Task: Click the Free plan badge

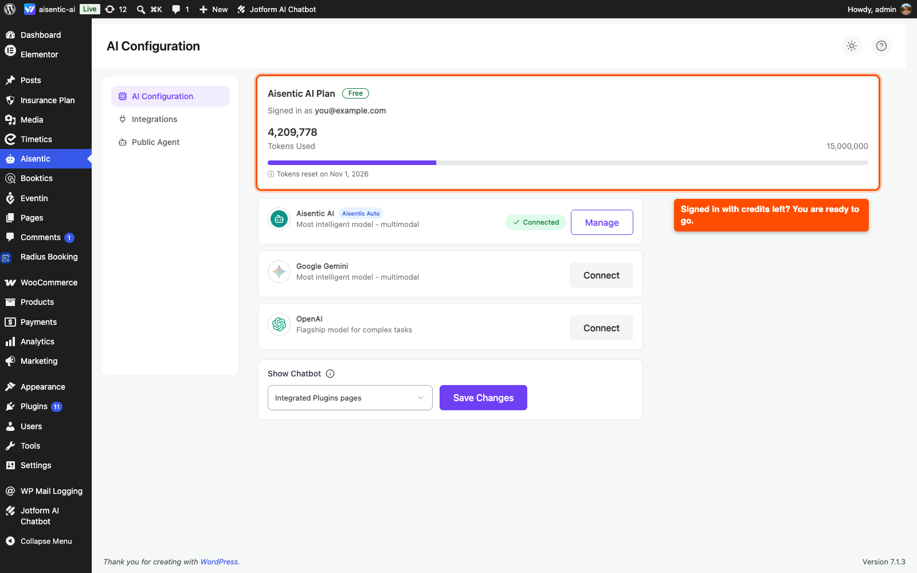Action: click(x=355, y=93)
